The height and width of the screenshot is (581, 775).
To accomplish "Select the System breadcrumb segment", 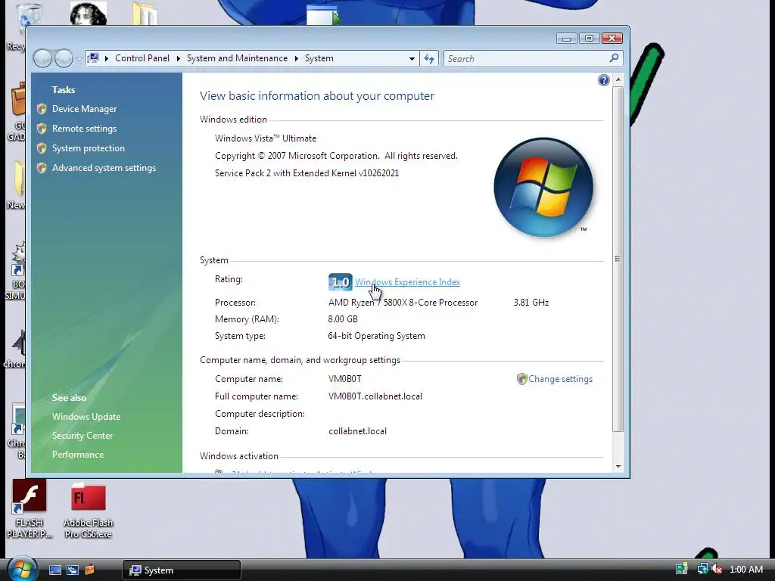I will click(319, 58).
